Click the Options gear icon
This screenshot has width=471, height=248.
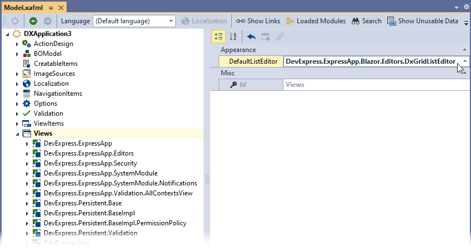27,104
